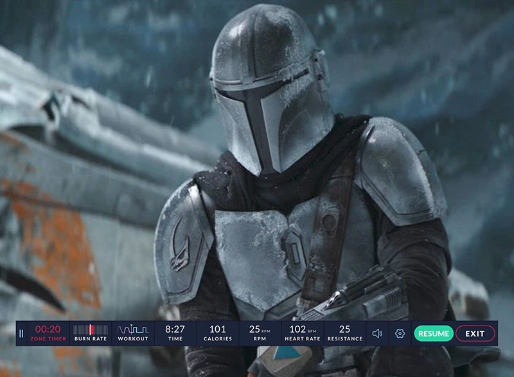The height and width of the screenshot is (377, 514).
Task: Click the 8:27 Time value
Action: click(175, 329)
